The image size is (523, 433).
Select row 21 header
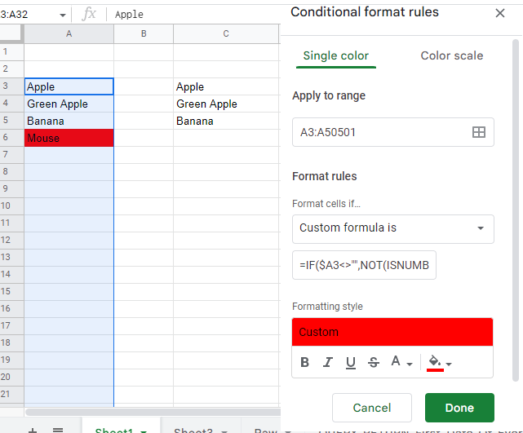click(x=11, y=394)
